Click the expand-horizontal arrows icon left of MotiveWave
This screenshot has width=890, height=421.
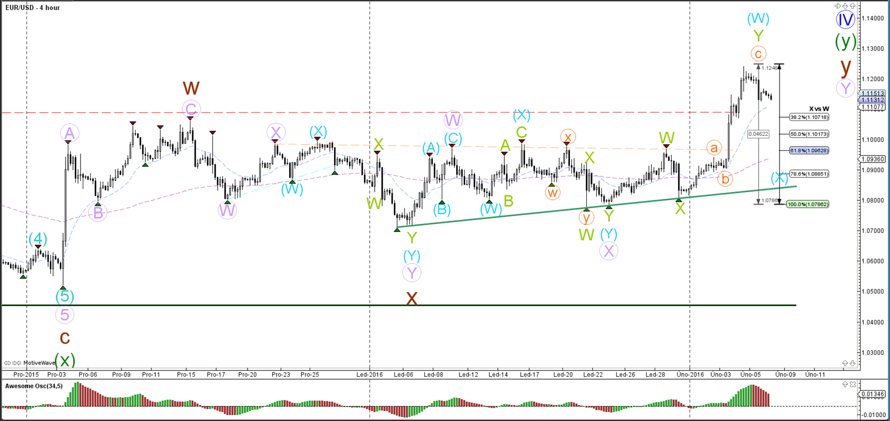coord(7,363)
